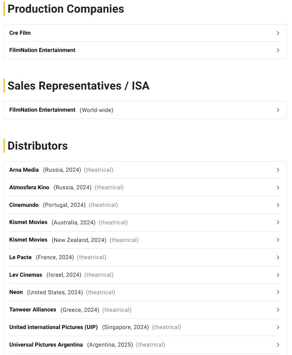Open the Cinemundo Portugal row chevron

click(x=278, y=205)
